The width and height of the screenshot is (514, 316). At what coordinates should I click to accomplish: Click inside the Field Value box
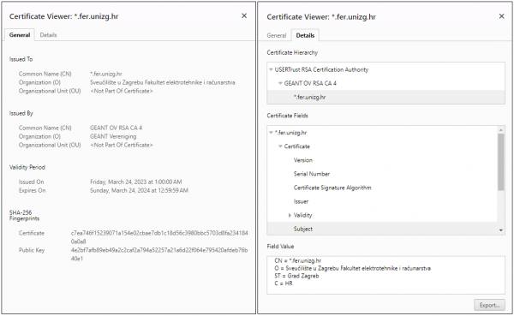(385, 275)
